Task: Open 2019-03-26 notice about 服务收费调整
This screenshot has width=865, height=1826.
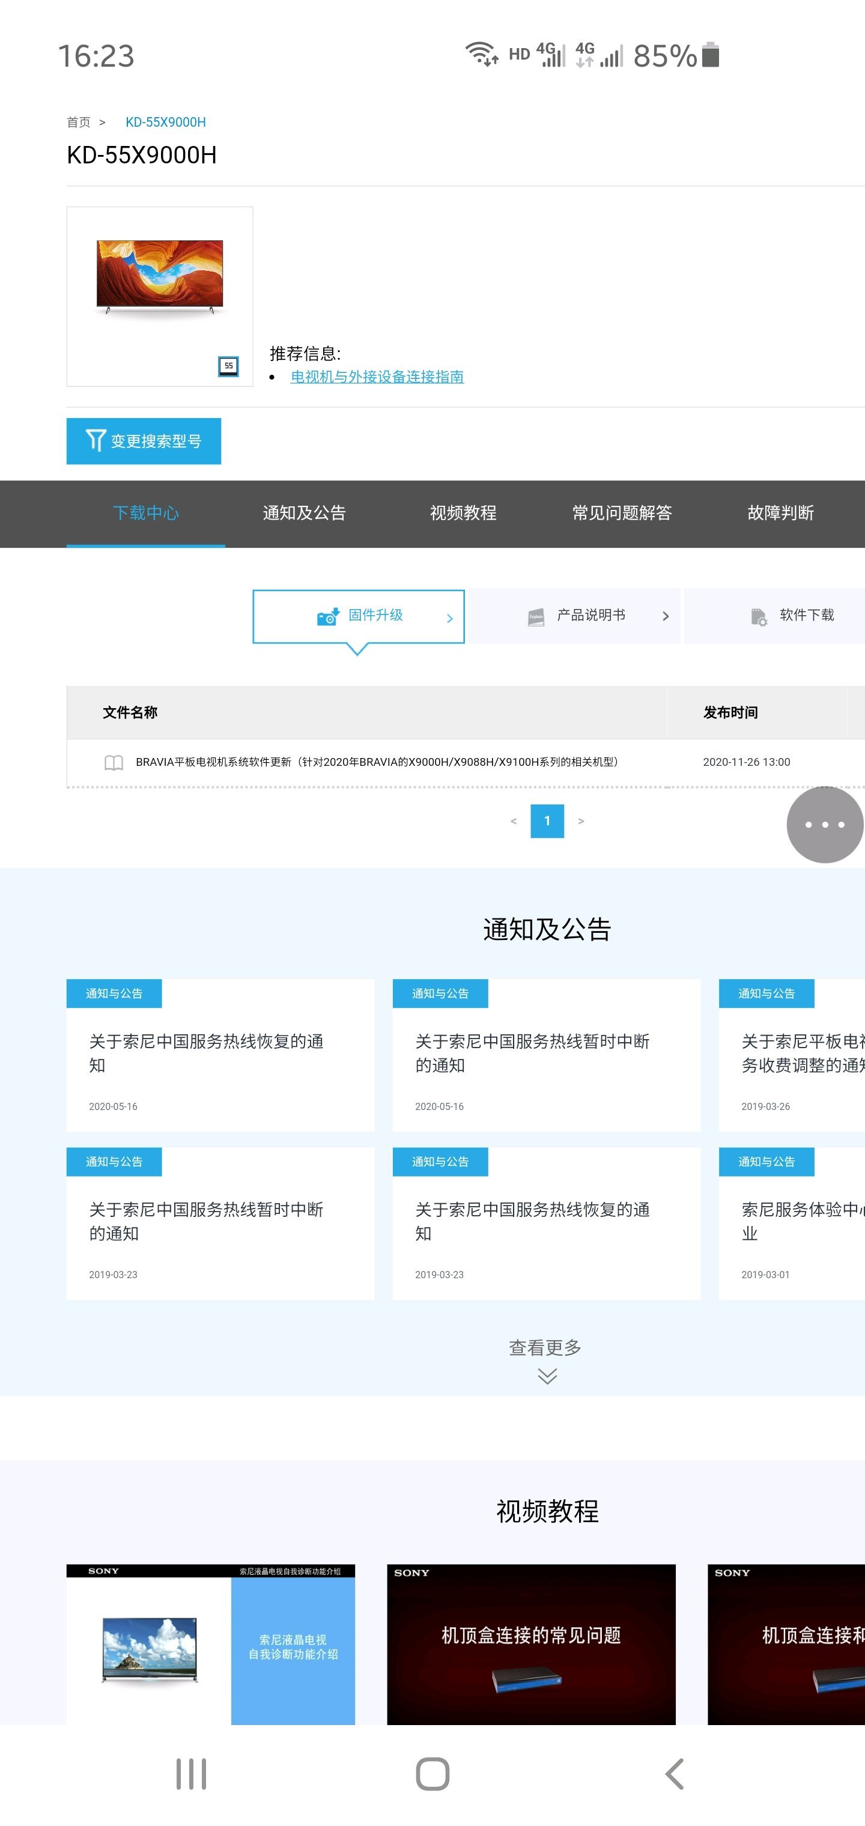Action: [x=792, y=1055]
